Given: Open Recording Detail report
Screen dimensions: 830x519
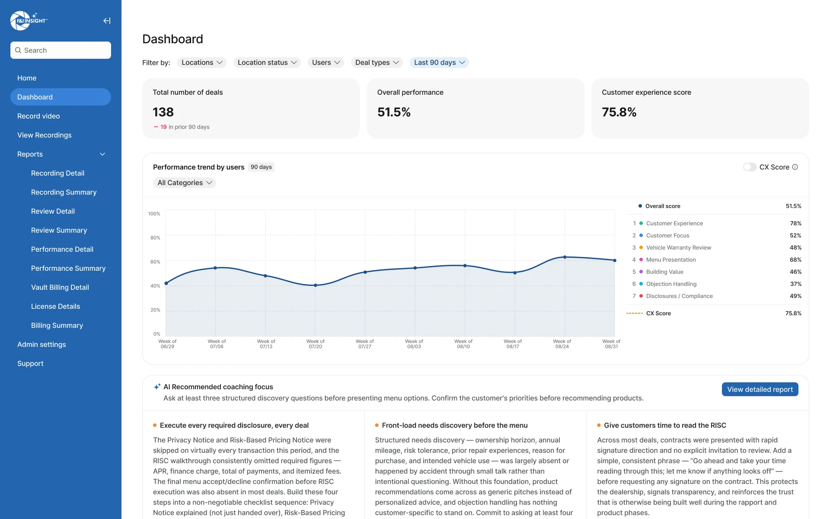Looking at the screenshot, I should coord(57,173).
